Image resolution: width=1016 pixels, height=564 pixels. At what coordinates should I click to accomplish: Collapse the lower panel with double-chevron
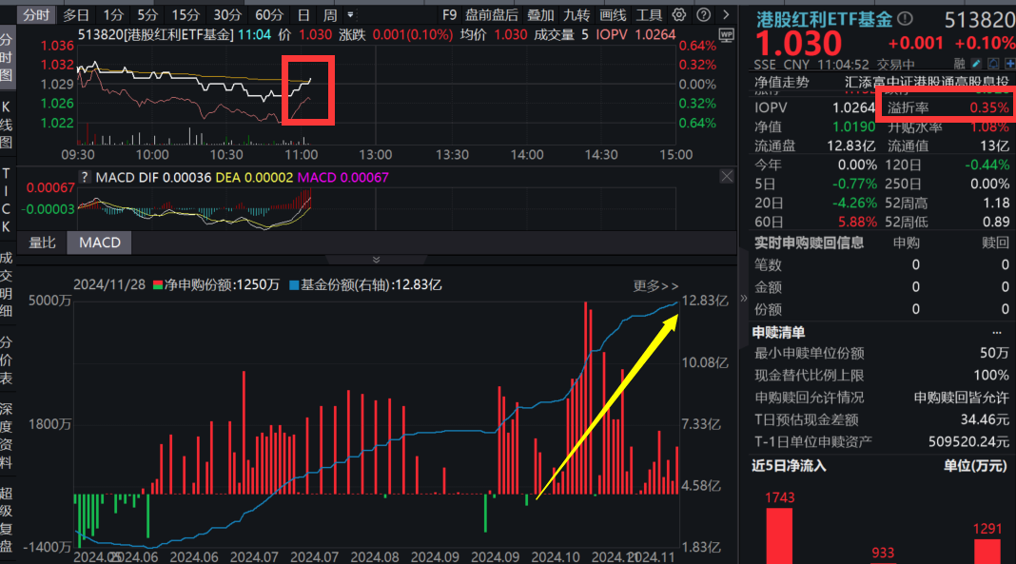point(376,260)
